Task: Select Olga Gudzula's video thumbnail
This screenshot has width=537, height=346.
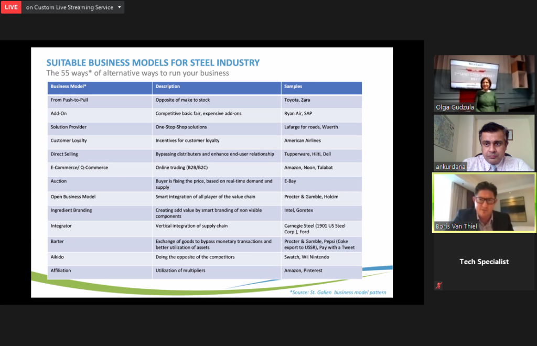Action: [x=483, y=84]
